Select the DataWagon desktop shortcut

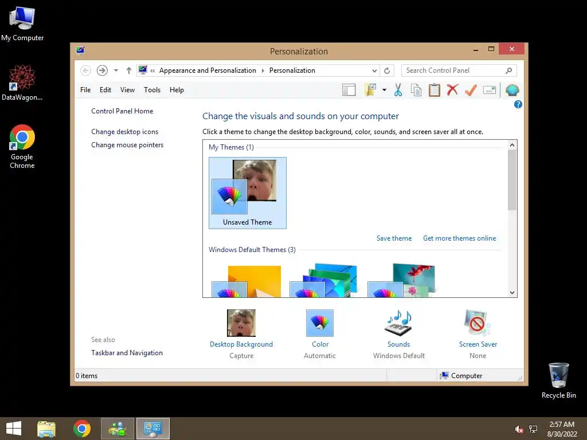[22, 82]
